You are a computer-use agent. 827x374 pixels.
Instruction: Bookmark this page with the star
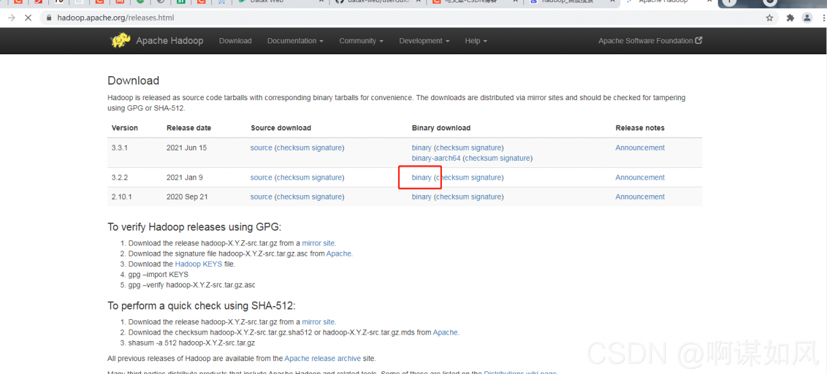[x=769, y=18]
